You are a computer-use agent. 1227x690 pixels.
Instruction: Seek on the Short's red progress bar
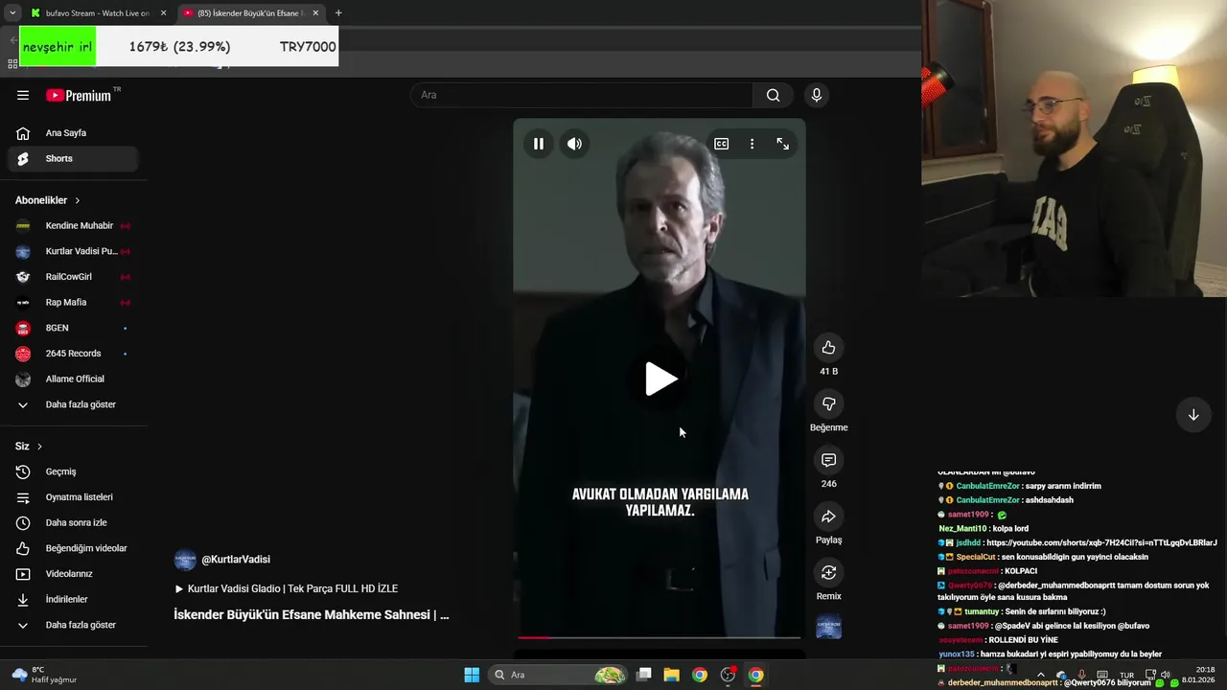tap(660, 636)
